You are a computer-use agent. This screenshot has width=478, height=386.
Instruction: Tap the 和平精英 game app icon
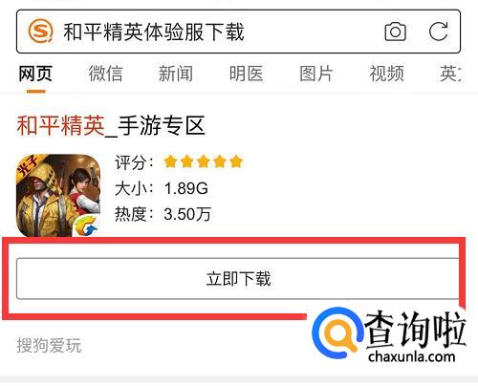coord(58,196)
